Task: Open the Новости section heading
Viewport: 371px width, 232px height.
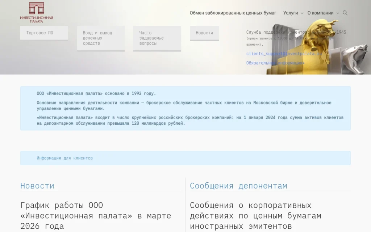Action: (37, 186)
